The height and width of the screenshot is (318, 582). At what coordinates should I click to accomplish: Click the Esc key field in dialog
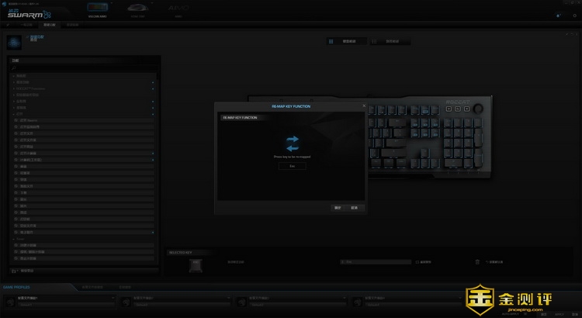pos(292,166)
